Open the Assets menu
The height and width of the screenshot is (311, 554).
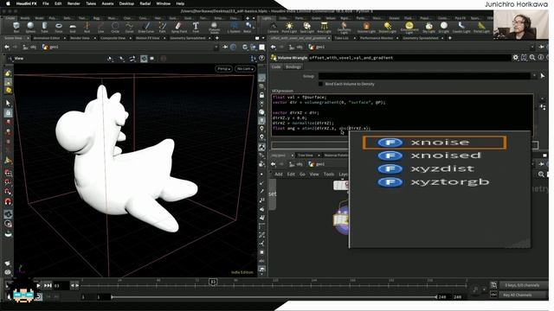[107, 3]
